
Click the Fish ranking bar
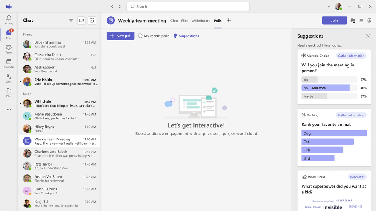(x=322, y=150)
